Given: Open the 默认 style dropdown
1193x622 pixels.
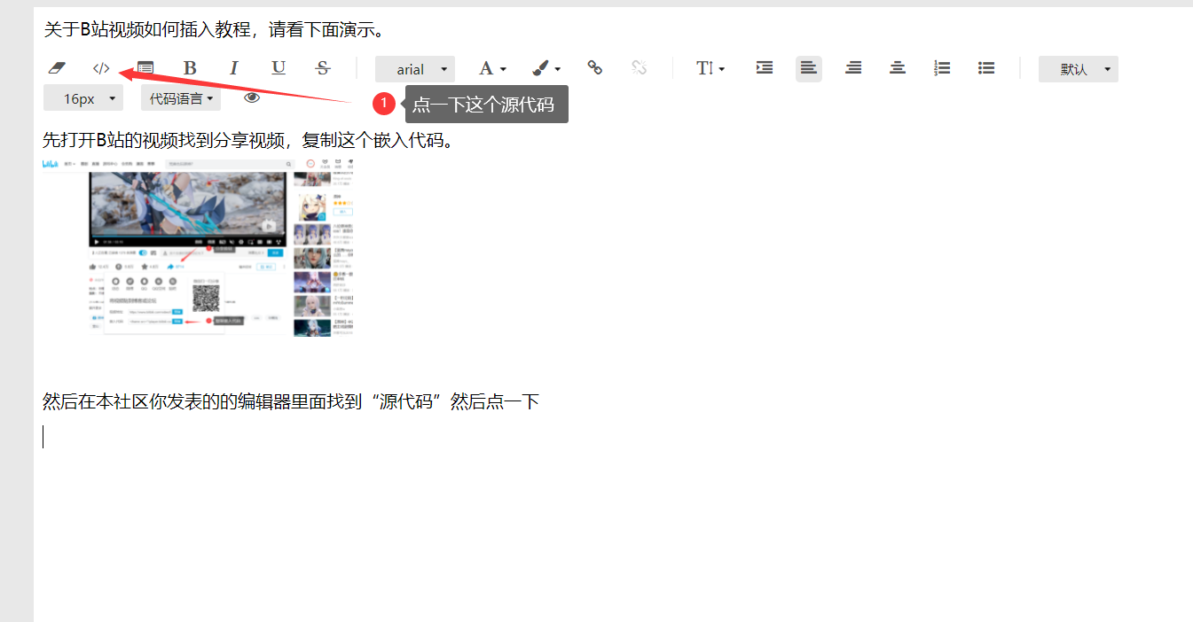Looking at the screenshot, I should click(x=1079, y=69).
